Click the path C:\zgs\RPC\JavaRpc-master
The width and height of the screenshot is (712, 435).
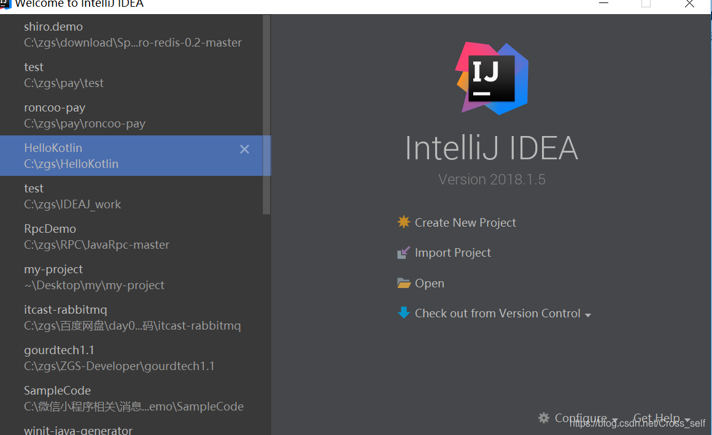(x=97, y=244)
